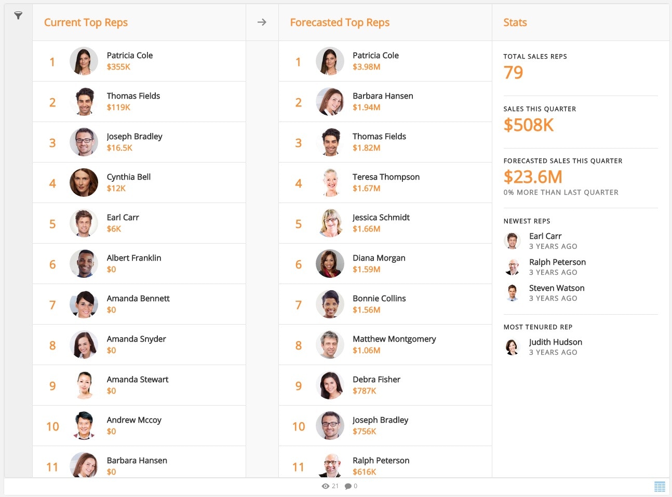Viewport: 672px width, 497px height.
Task: Select Cynthia Bell's row ranked fourth
Action: (128, 182)
